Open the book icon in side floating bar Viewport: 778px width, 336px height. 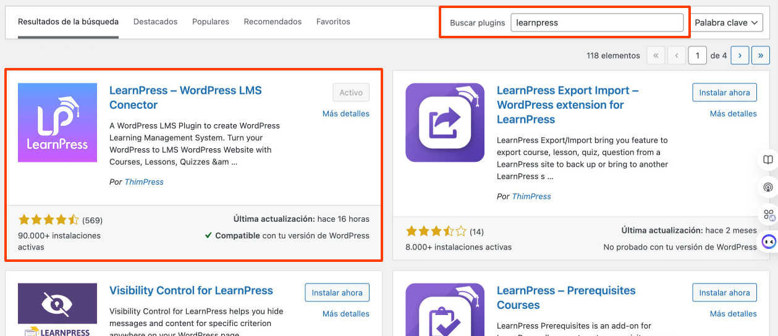[x=768, y=160]
